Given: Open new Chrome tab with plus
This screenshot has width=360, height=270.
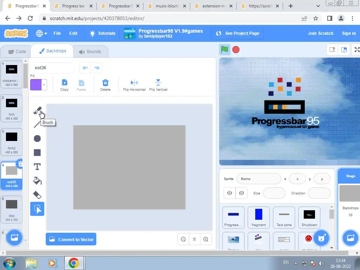Looking at the screenshot, I should 291,6.
